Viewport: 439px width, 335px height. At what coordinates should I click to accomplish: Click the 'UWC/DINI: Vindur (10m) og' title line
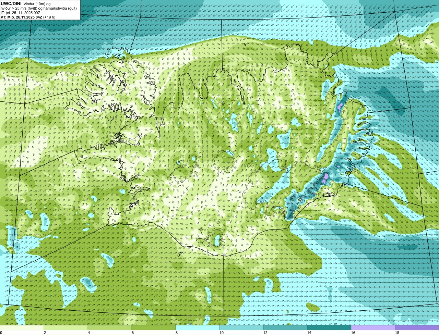pyautogui.click(x=26, y=3)
